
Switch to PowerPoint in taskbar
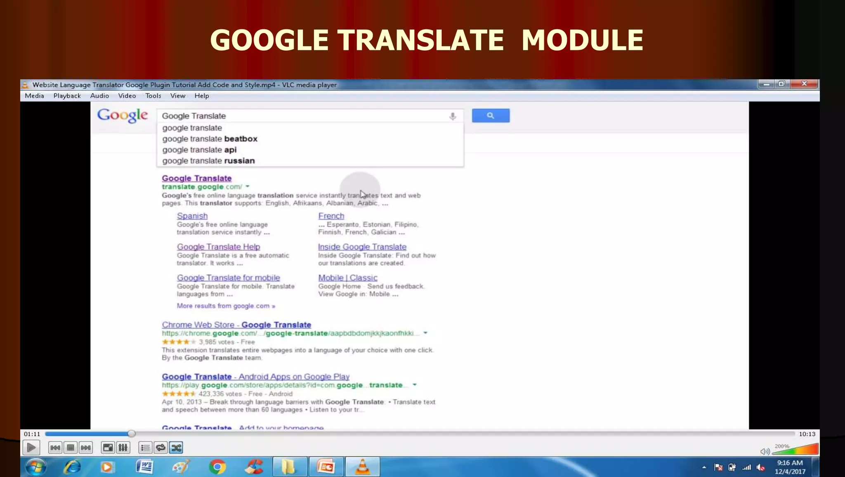click(x=326, y=467)
